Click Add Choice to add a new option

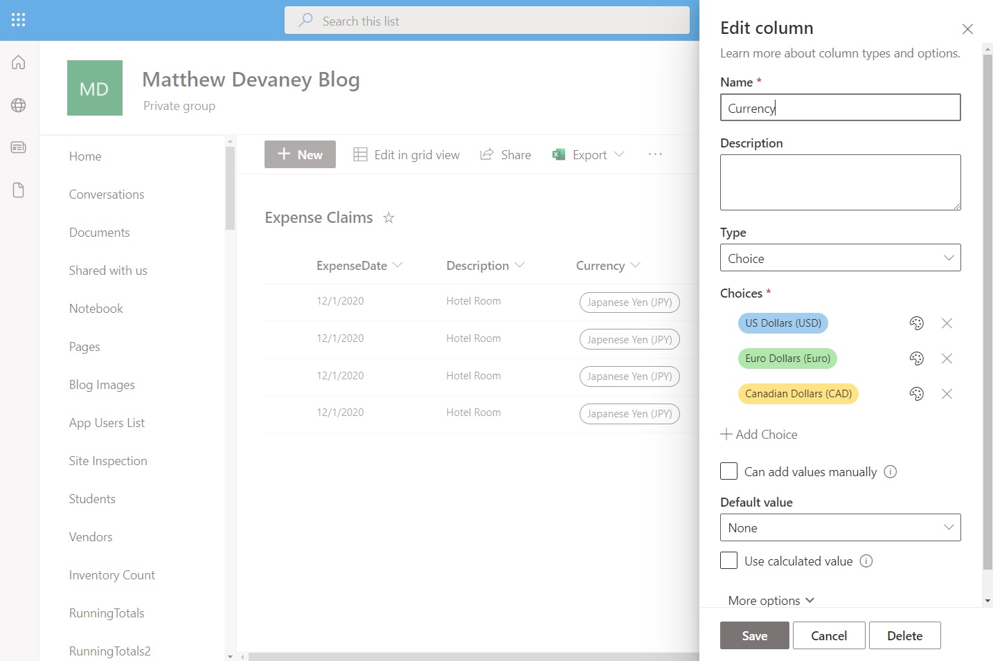pos(759,434)
